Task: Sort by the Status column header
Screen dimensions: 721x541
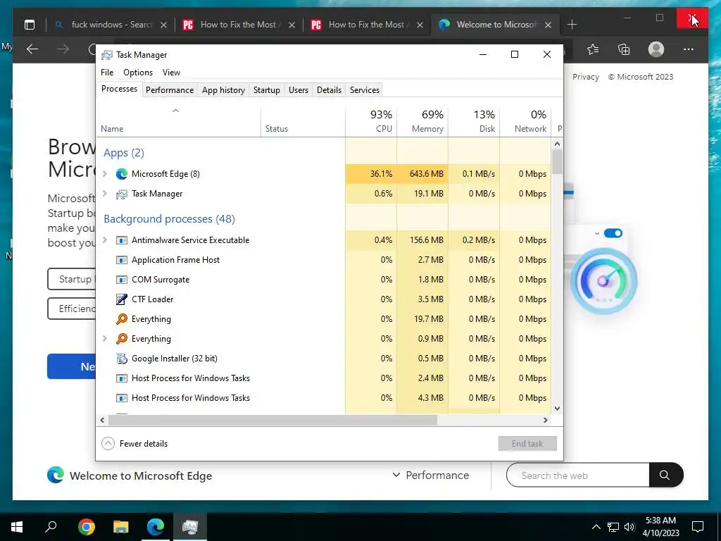Action: tap(303, 121)
